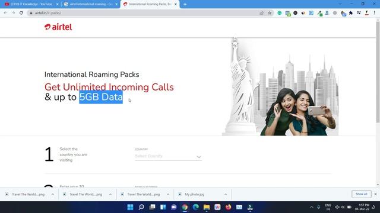Open Task View on taskbar
The width and height of the screenshot is (380, 213).
(152, 207)
